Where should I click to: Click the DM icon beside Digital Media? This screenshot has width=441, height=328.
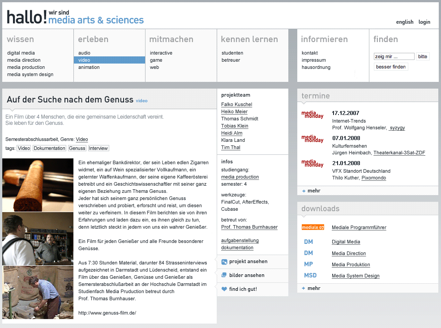pos(308,242)
